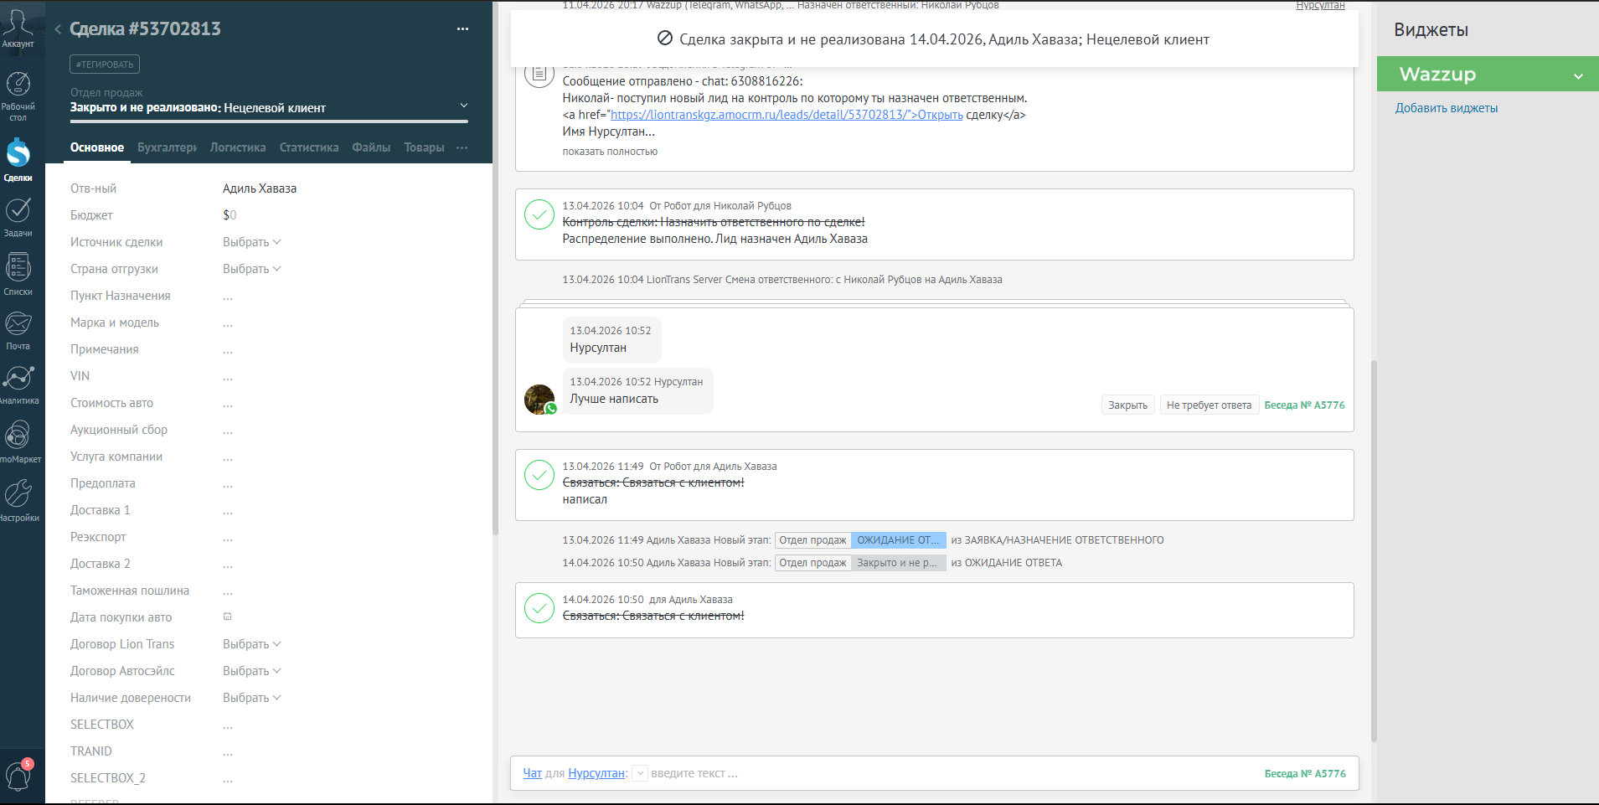The height and width of the screenshot is (805, 1599).
Task: Expand the Wazzup widget chevron
Action: pos(1578,76)
